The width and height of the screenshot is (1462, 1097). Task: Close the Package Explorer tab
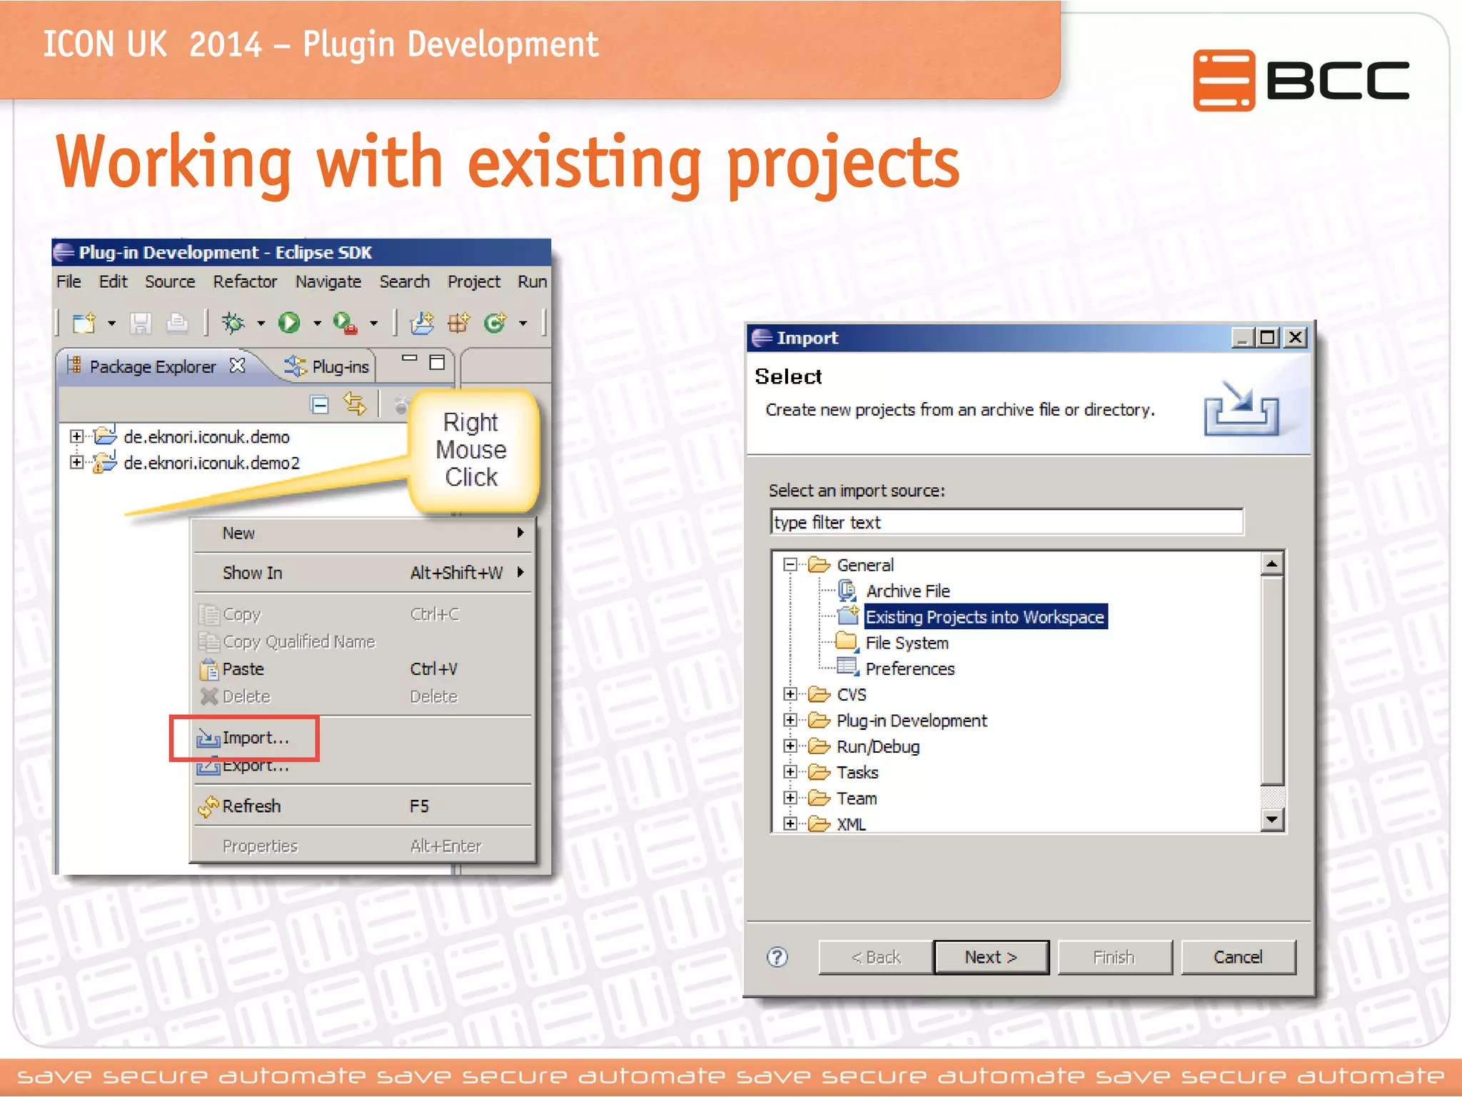(x=238, y=366)
